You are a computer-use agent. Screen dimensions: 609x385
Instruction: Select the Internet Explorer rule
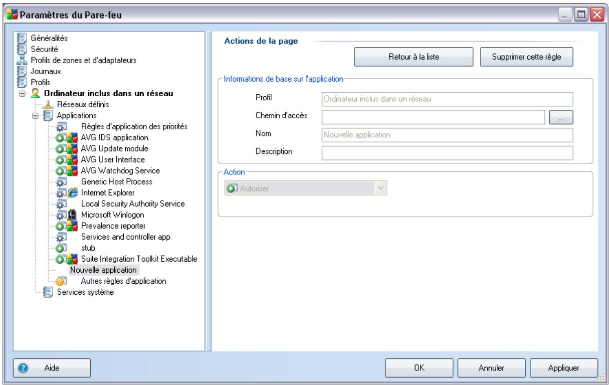click(x=107, y=192)
